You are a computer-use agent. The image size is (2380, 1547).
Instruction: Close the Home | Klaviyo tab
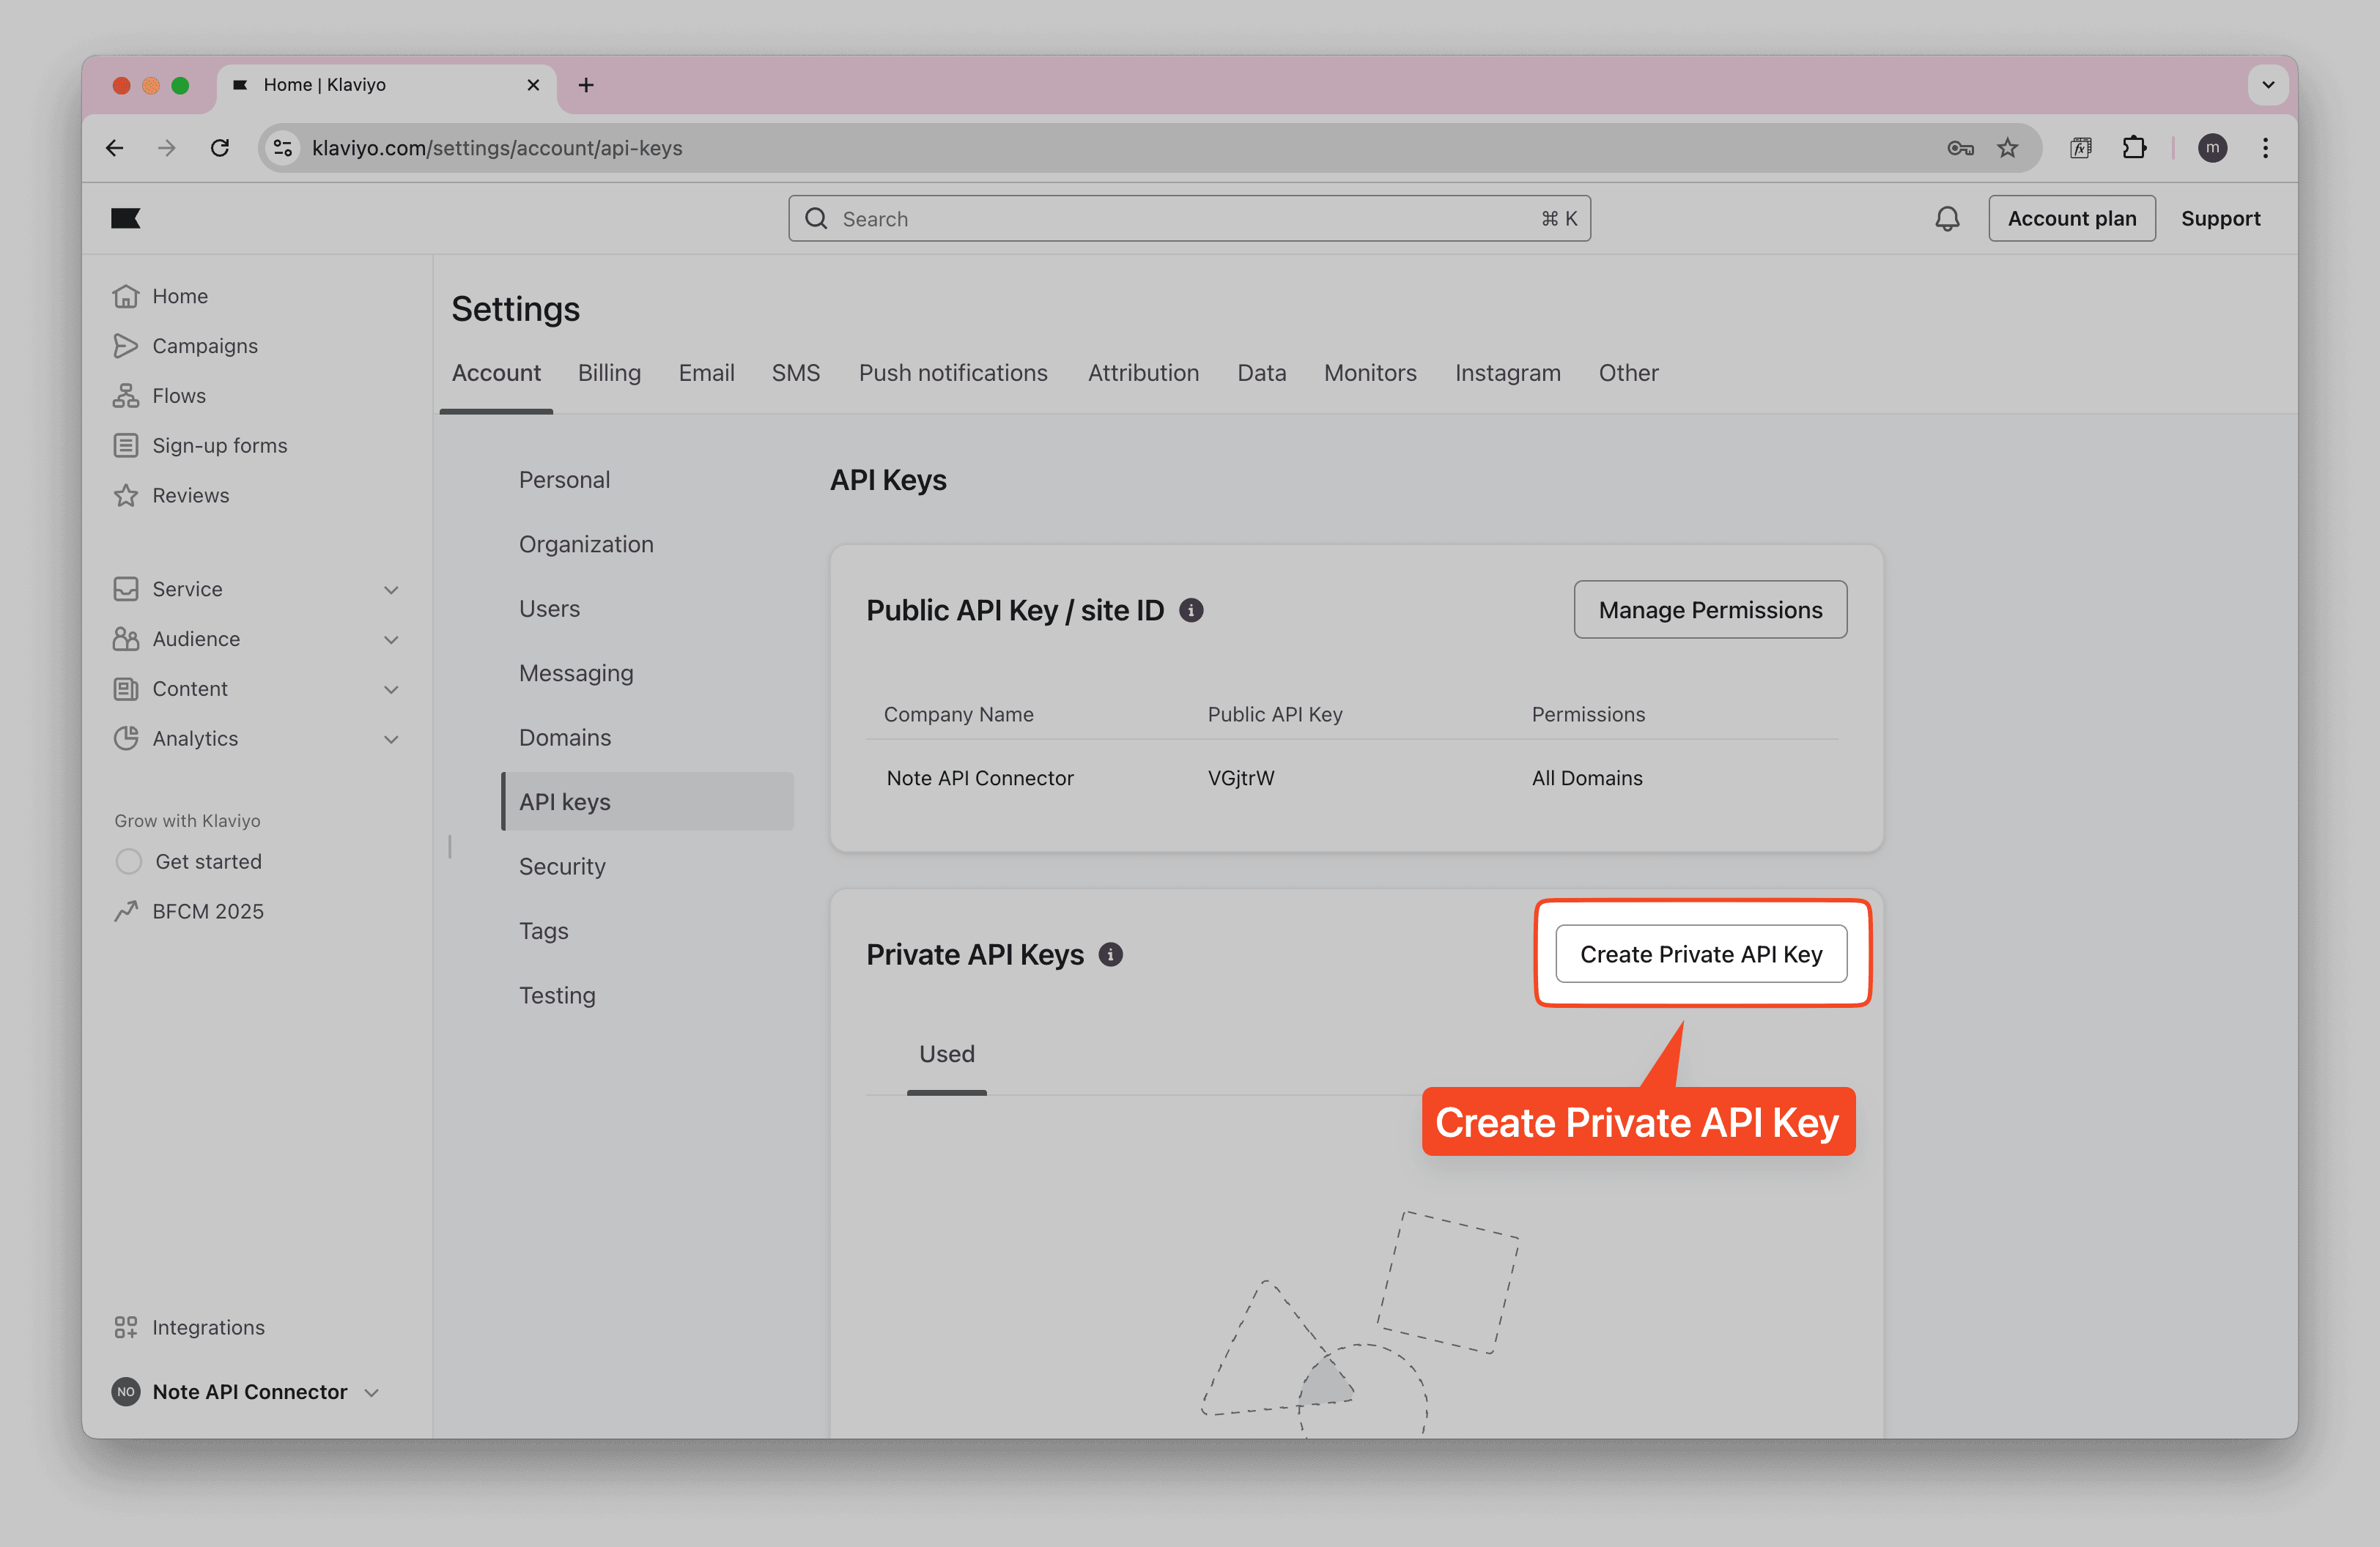(x=533, y=85)
